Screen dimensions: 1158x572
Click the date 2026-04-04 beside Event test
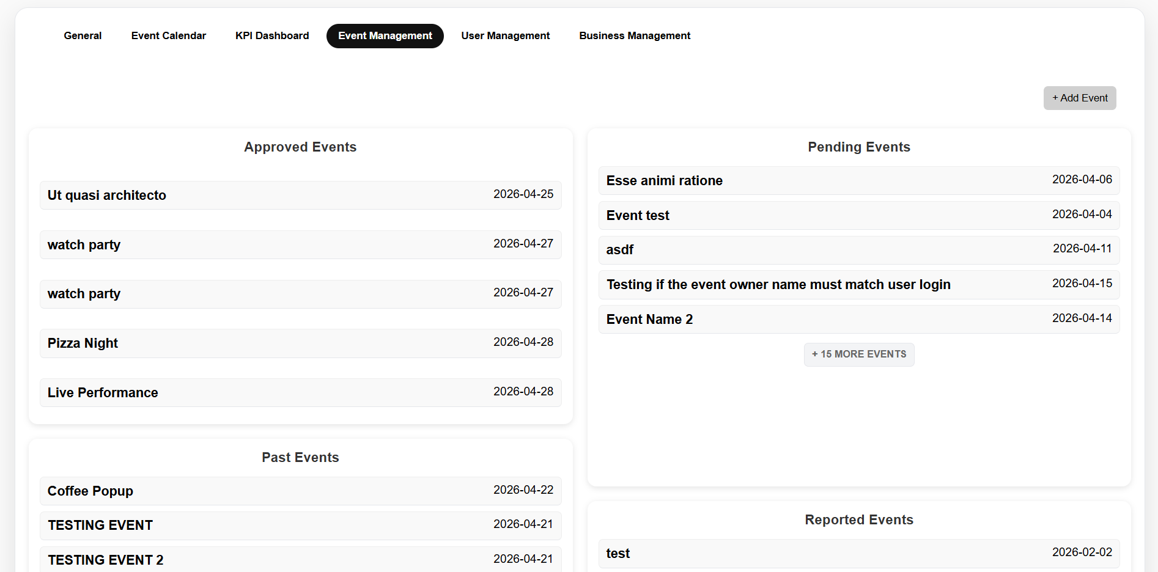point(1082,214)
